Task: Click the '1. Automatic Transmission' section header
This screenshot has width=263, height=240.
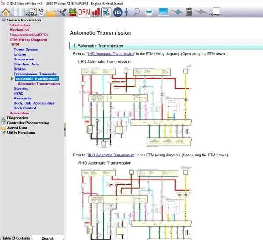Action: 166,46
